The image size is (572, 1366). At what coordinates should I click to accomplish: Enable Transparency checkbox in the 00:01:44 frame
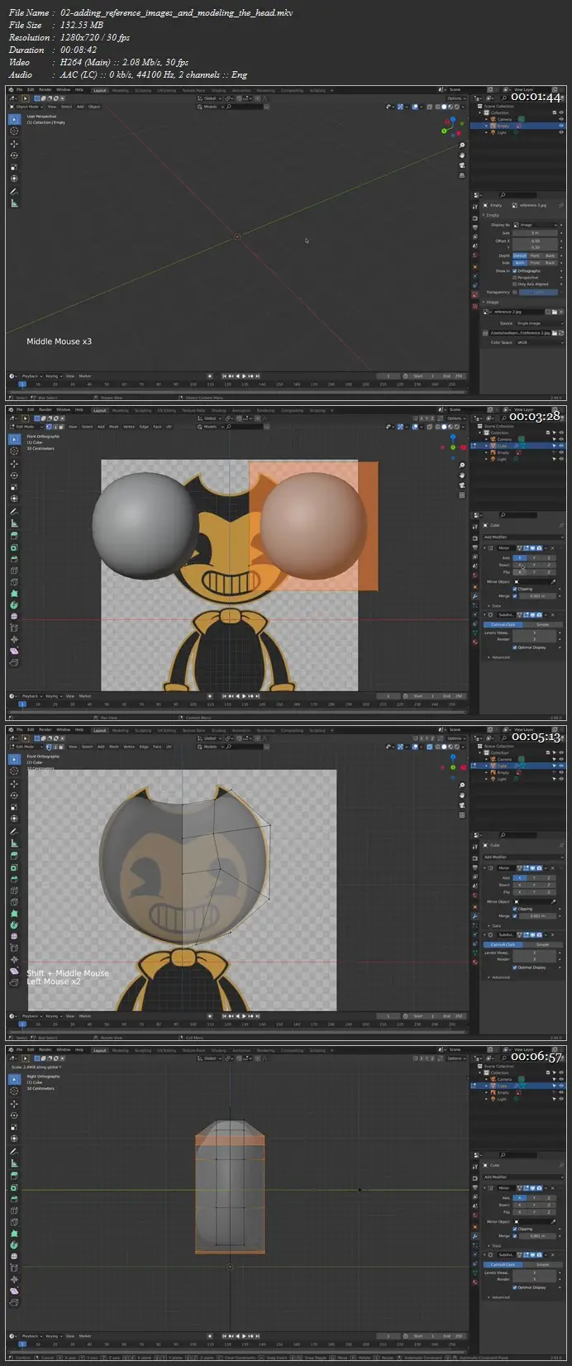[514, 292]
